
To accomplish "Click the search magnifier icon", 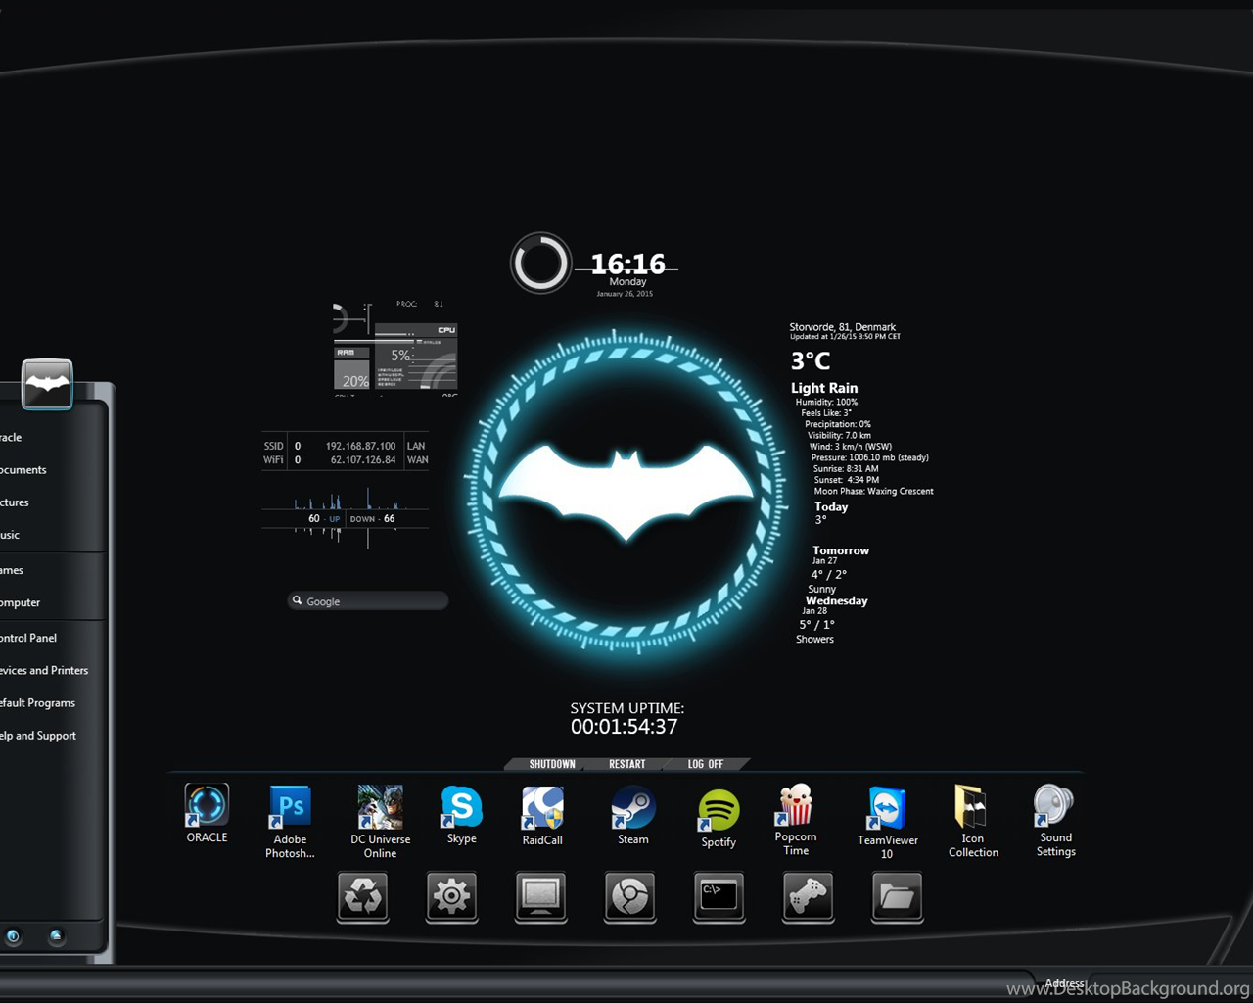I will pyautogui.click(x=297, y=600).
